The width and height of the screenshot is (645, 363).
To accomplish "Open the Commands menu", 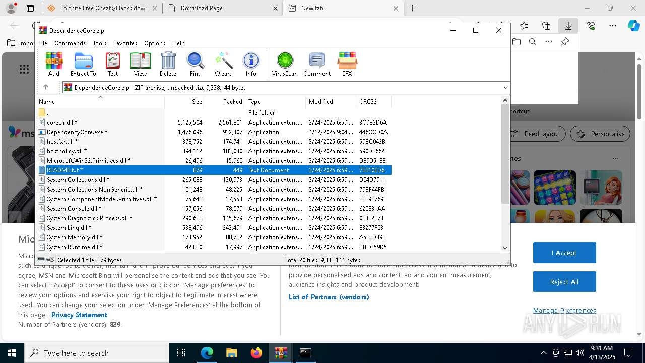I will 70,43.
